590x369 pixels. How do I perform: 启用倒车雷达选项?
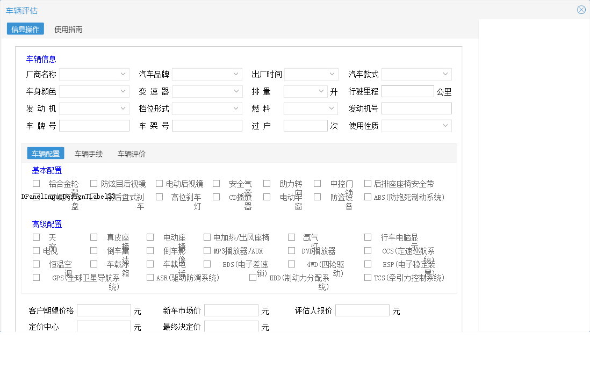tap(93, 250)
